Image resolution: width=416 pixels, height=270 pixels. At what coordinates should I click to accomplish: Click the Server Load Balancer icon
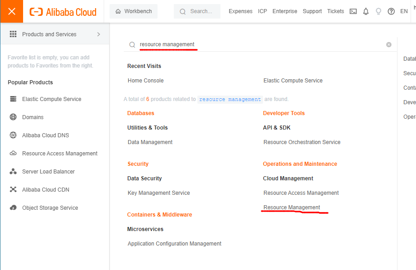pyautogui.click(x=13, y=171)
